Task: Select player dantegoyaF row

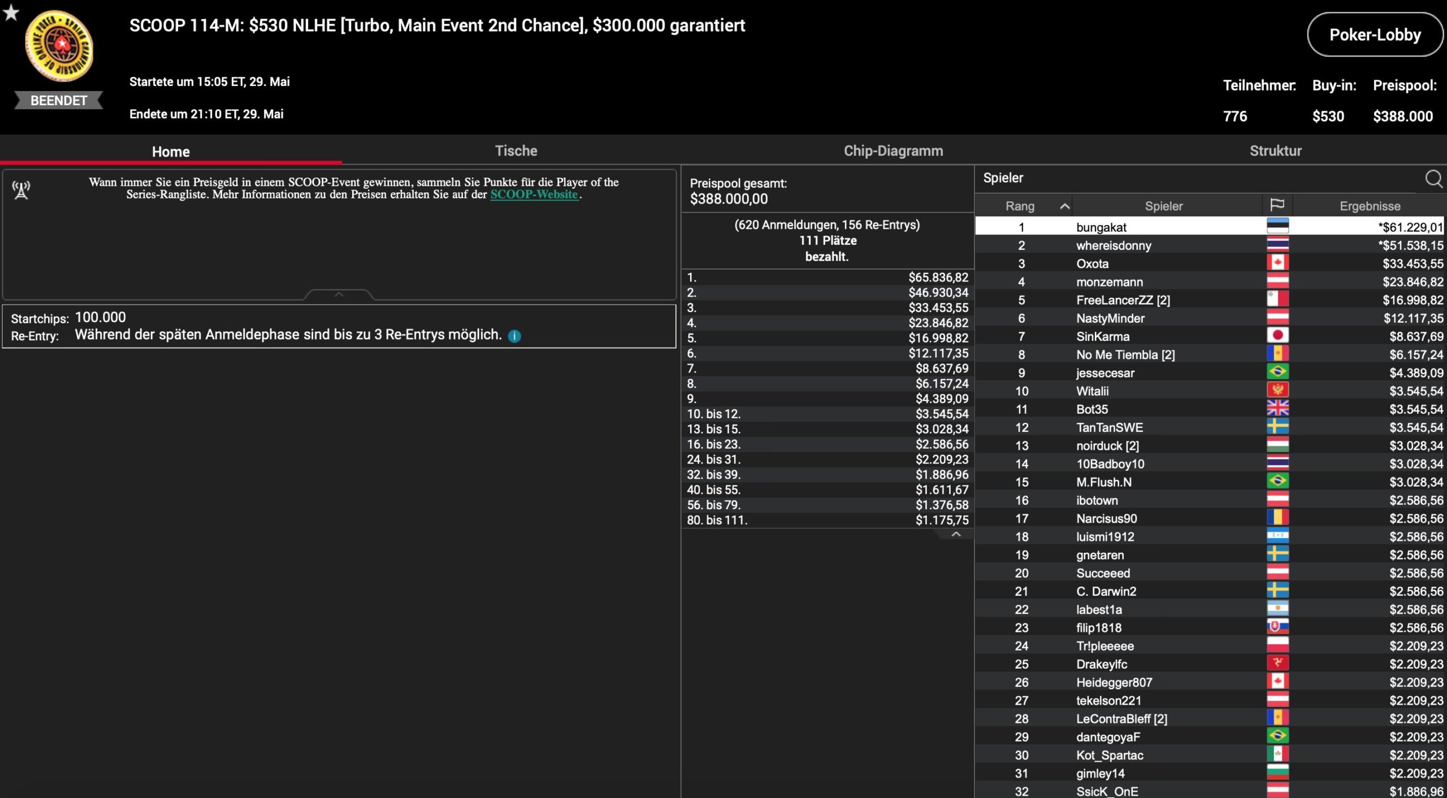Action: click(1209, 736)
